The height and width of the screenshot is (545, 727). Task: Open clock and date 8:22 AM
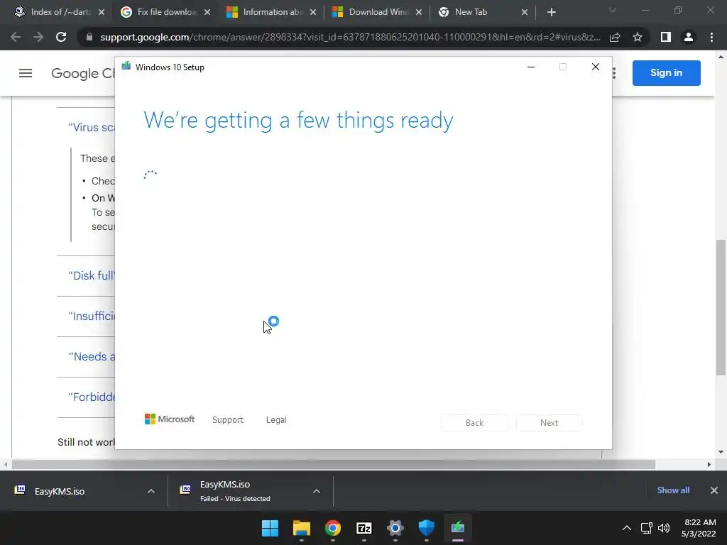point(699,528)
